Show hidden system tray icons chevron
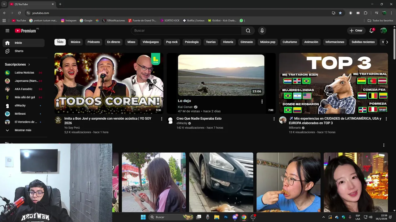Screen dimensions: 396x222 324,217
